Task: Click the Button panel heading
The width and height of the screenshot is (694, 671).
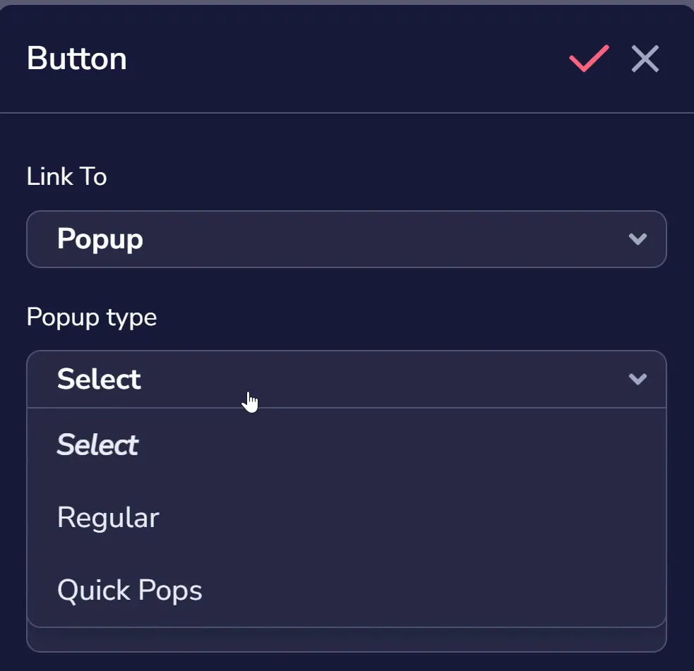Action: click(x=76, y=58)
